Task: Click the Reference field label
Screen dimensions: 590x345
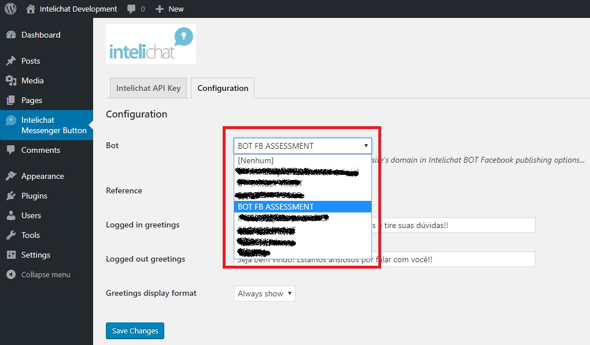Action: pos(124,190)
